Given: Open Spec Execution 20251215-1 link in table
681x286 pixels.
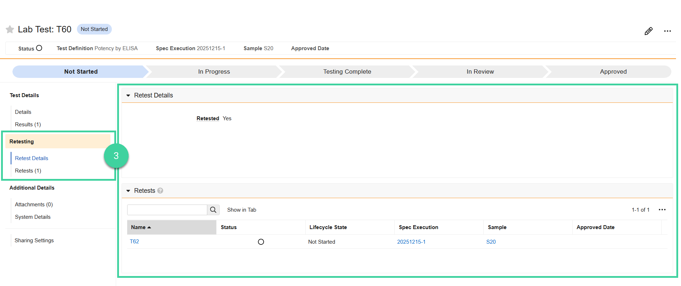Looking at the screenshot, I should pyautogui.click(x=411, y=242).
